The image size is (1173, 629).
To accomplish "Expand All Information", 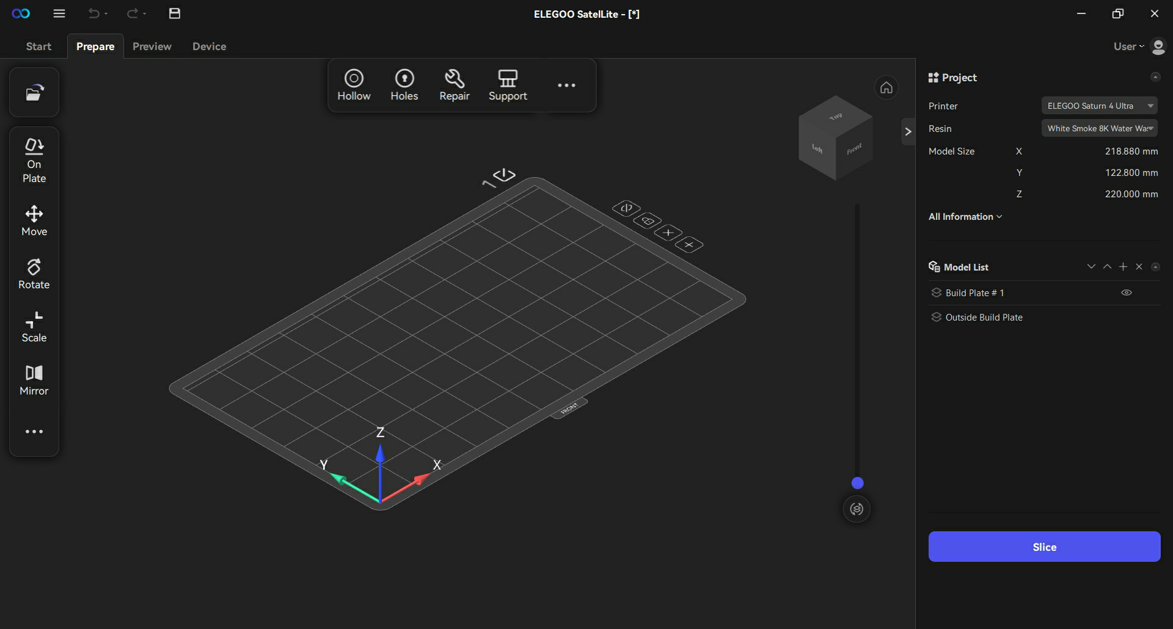I will pos(965,217).
